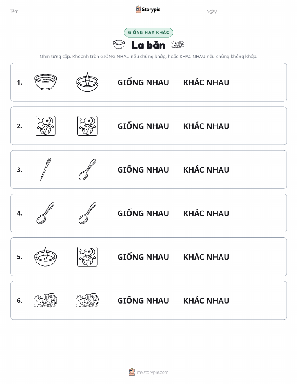Click the GIỐNG HAY KHÁC green badge
Screen dimensions: 297x384
click(x=148, y=32)
